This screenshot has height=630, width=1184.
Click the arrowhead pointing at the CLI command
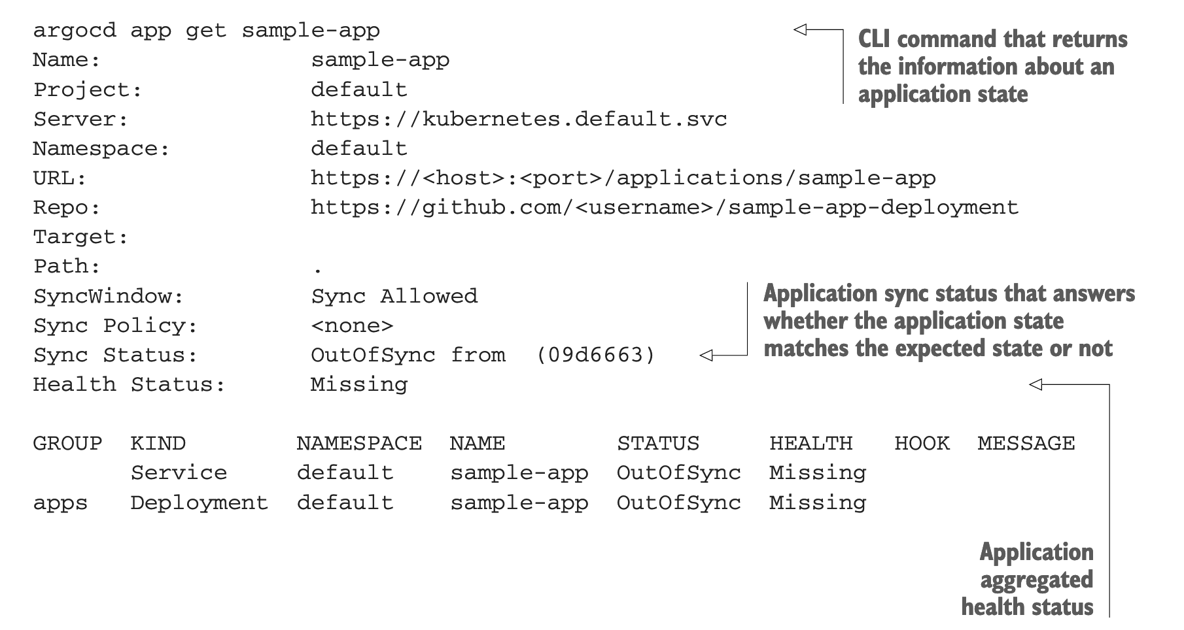point(801,29)
